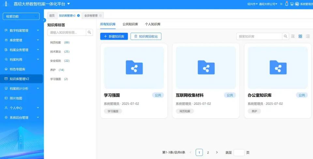The width and height of the screenshot is (313, 159).
Task: Click the sort icon next to search
Action: pyautogui.click(x=293, y=36)
